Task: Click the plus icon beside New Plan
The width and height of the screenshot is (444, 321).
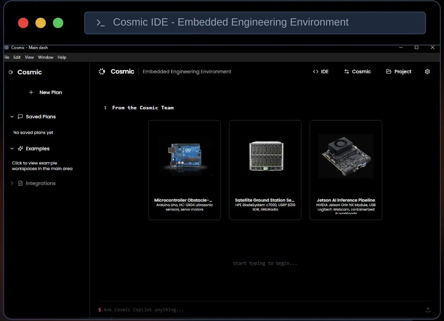Action: (31, 92)
